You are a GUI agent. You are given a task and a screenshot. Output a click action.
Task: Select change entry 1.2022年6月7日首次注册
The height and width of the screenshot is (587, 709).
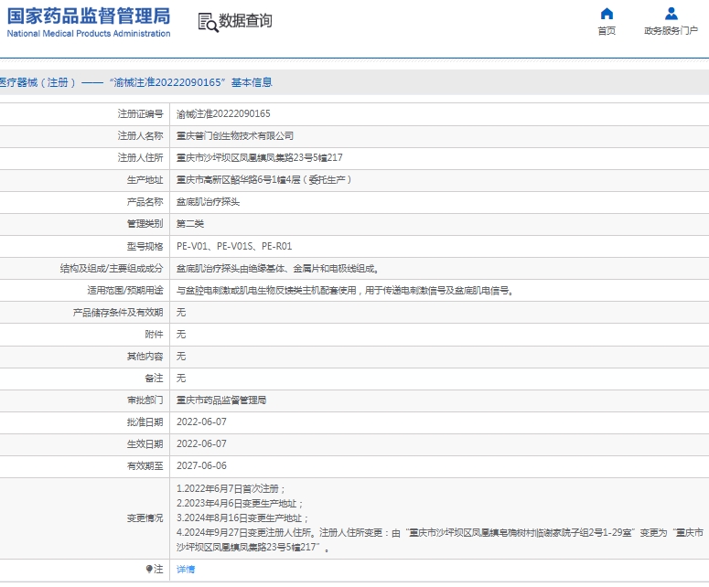[231, 489]
